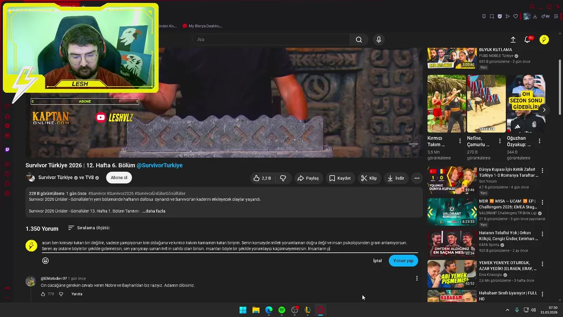
Task: Open options menu for ElMatador07 comment
Action: (x=417, y=278)
